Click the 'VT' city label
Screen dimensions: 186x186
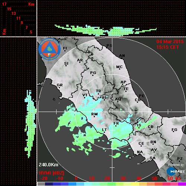point(85,95)
